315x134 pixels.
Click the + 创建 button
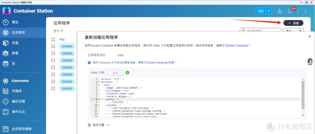[293, 23]
